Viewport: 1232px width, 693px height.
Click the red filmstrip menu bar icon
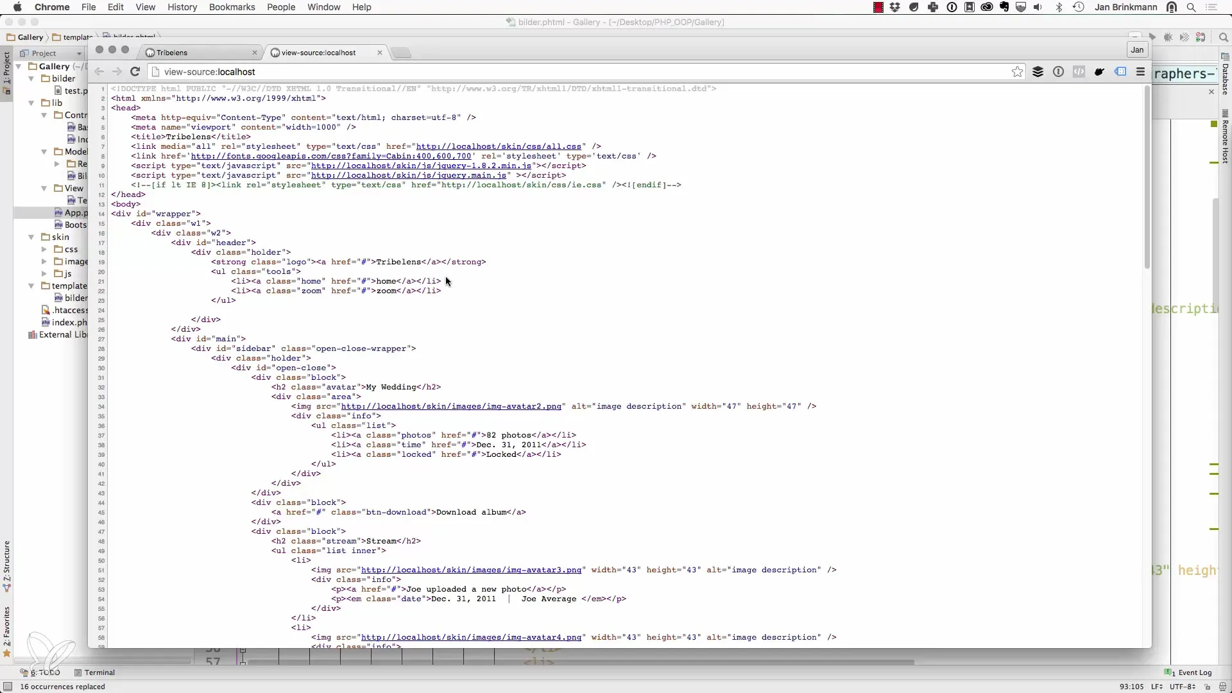pyautogui.click(x=878, y=7)
